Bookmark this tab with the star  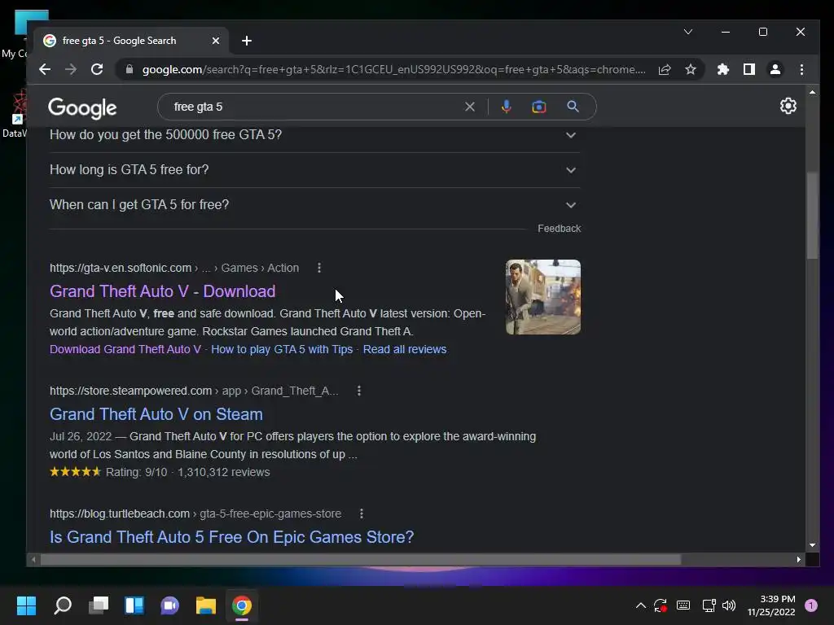coord(691,70)
